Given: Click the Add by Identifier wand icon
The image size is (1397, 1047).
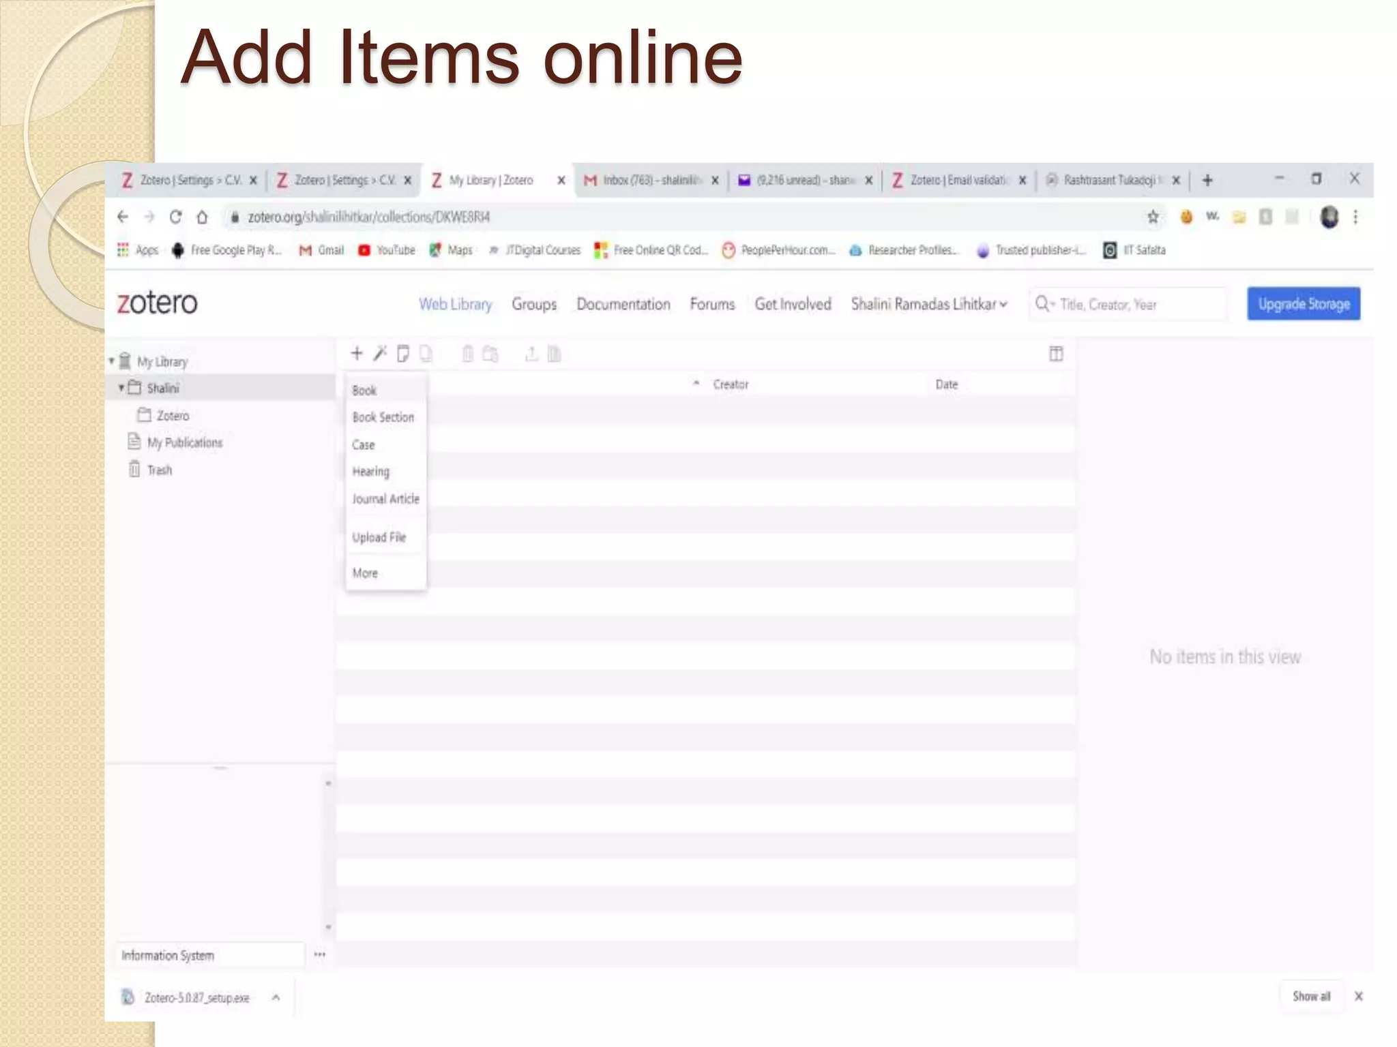Looking at the screenshot, I should click(380, 353).
